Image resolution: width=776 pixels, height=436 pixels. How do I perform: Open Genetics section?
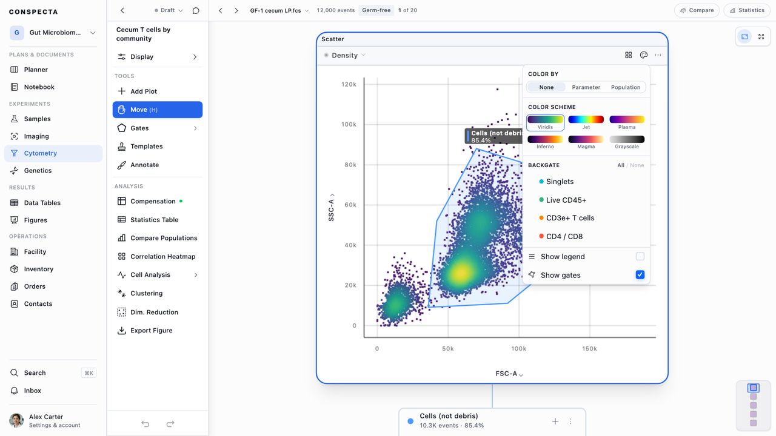point(53,171)
